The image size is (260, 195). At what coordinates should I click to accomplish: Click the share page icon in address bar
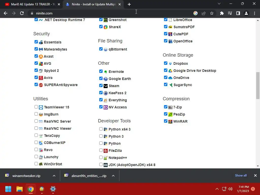pyautogui.click(x=204, y=13)
